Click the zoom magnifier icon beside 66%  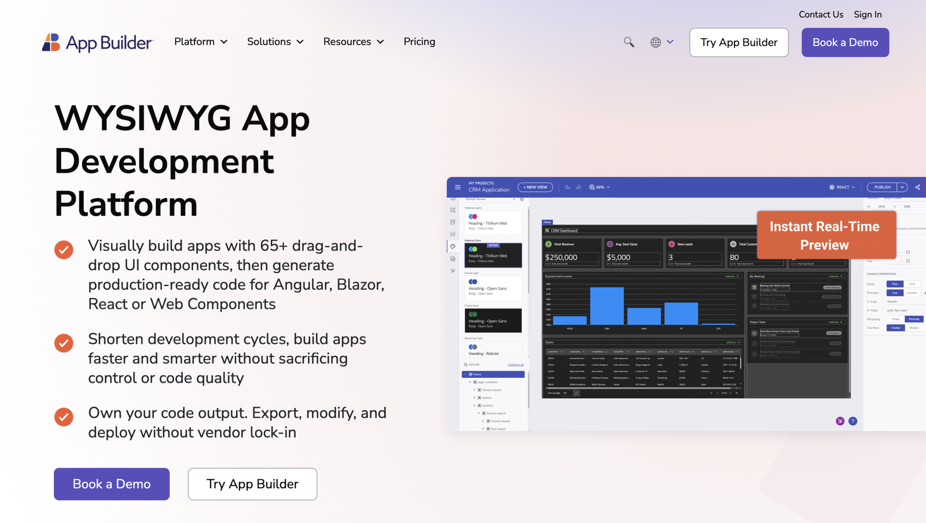(x=592, y=187)
